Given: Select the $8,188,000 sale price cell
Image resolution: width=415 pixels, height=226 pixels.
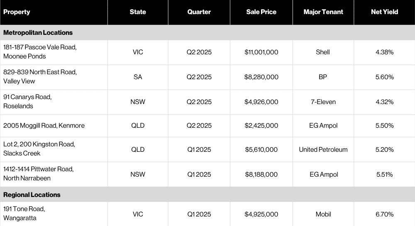Looking at the screenshot, I should (x=261, y=175).
